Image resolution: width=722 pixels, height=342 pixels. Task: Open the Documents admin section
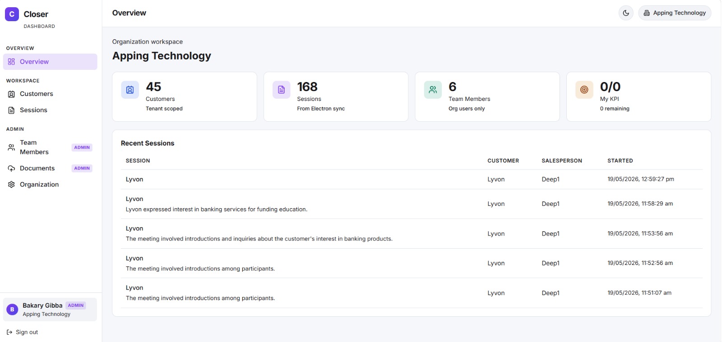pos(50,168)
